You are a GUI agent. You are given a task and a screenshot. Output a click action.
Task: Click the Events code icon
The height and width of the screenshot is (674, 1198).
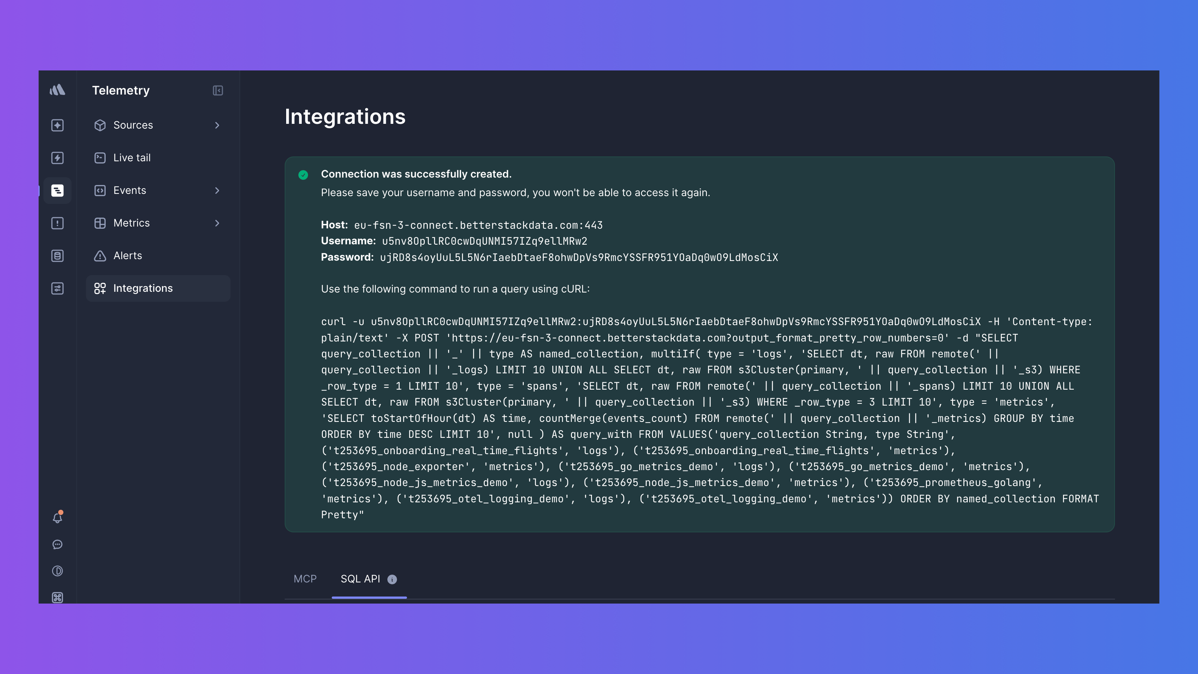coord(100,190)
